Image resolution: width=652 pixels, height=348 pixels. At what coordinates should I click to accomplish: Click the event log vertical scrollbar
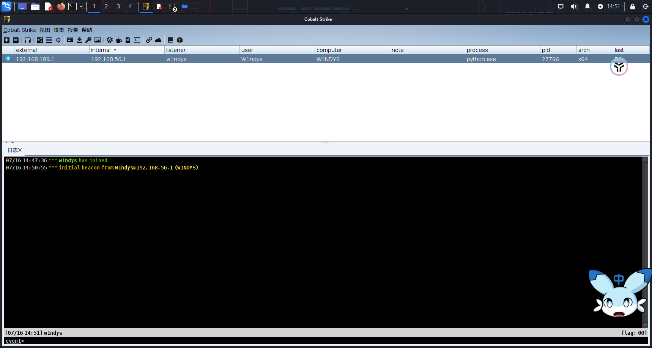(x=645, y=243)
